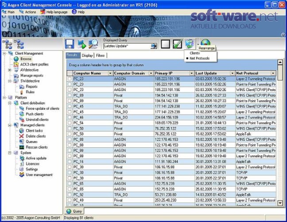Expand the AVdetective tree node
Viewport: 287px width, 222px height.
pyautogui.click(x=10, y=70)
